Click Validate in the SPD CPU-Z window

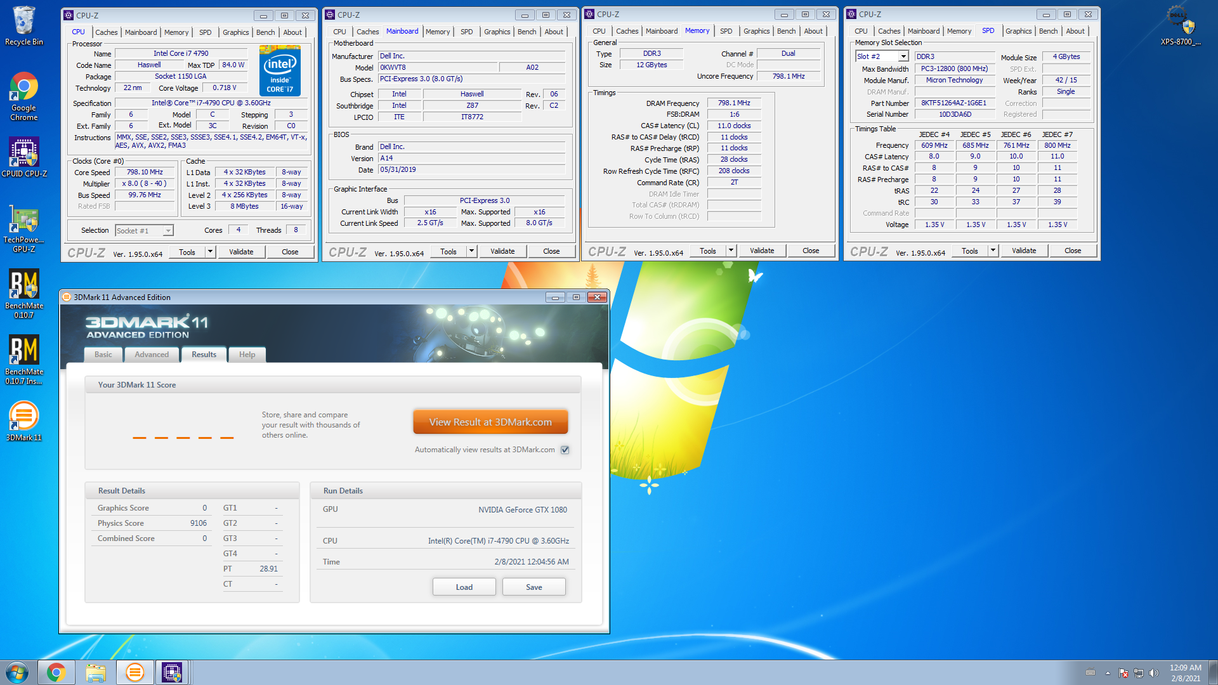tap(1024, 251)
